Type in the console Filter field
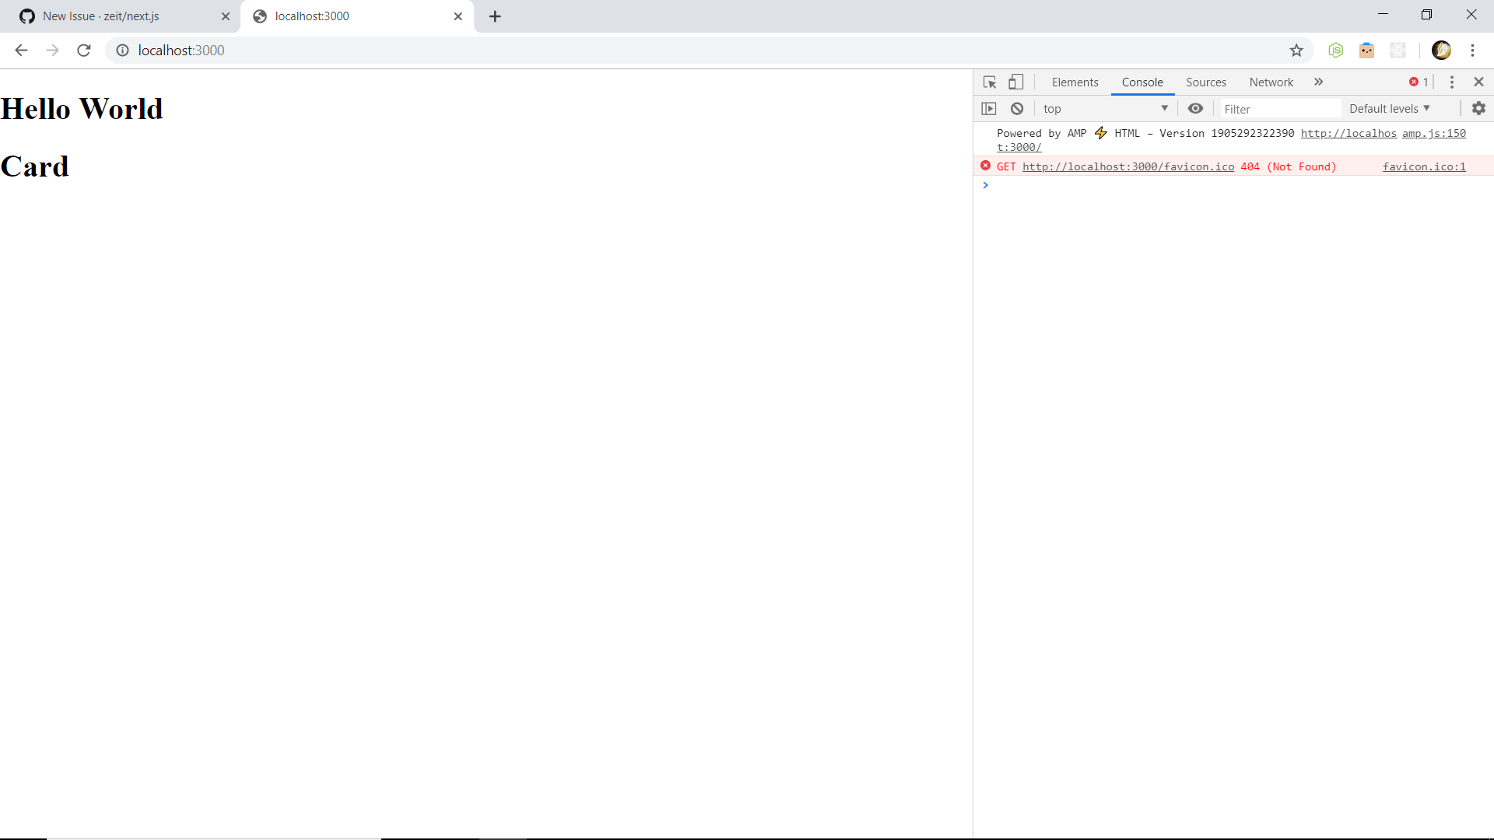Viewport: 1494px width, 840px height. 1279,108
